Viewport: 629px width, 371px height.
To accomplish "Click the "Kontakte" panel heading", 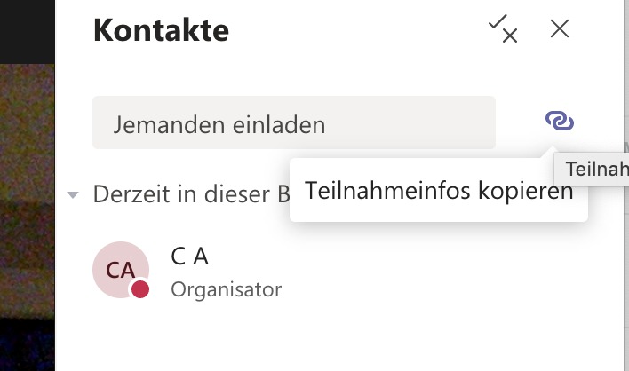I will click(x=161, y=31).
